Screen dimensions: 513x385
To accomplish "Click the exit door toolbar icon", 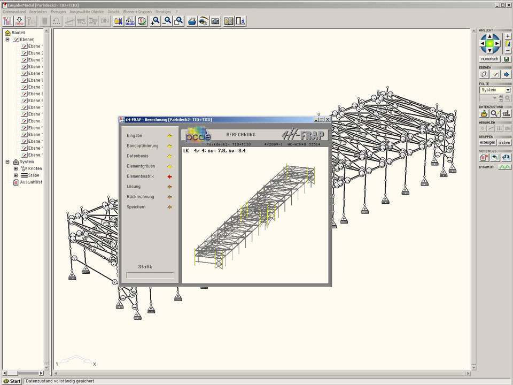I will (240, 21).
